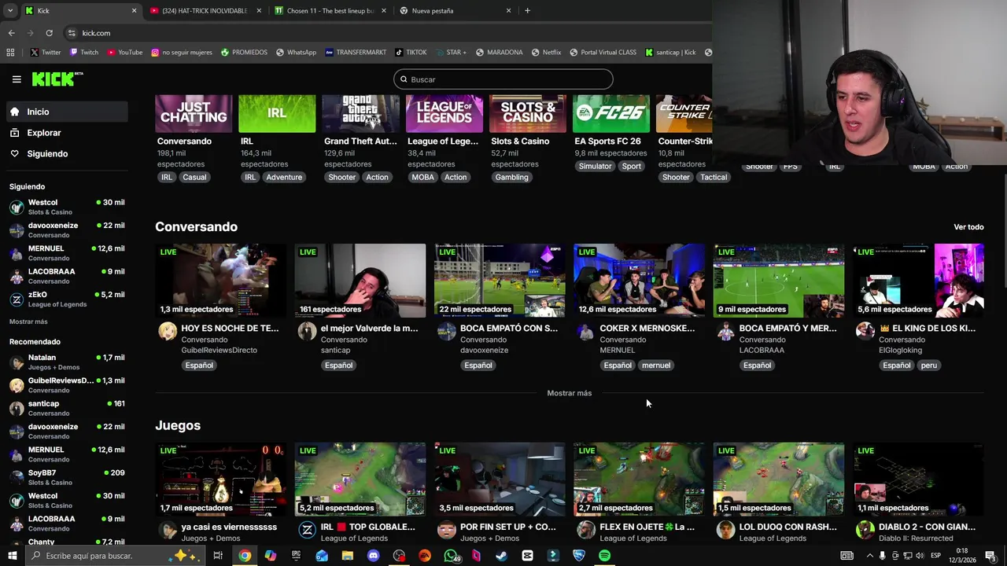Open Discord from the taskbar
This screenshot has width=1007, height=566.
pyautogui.click(x=374, y=556)
